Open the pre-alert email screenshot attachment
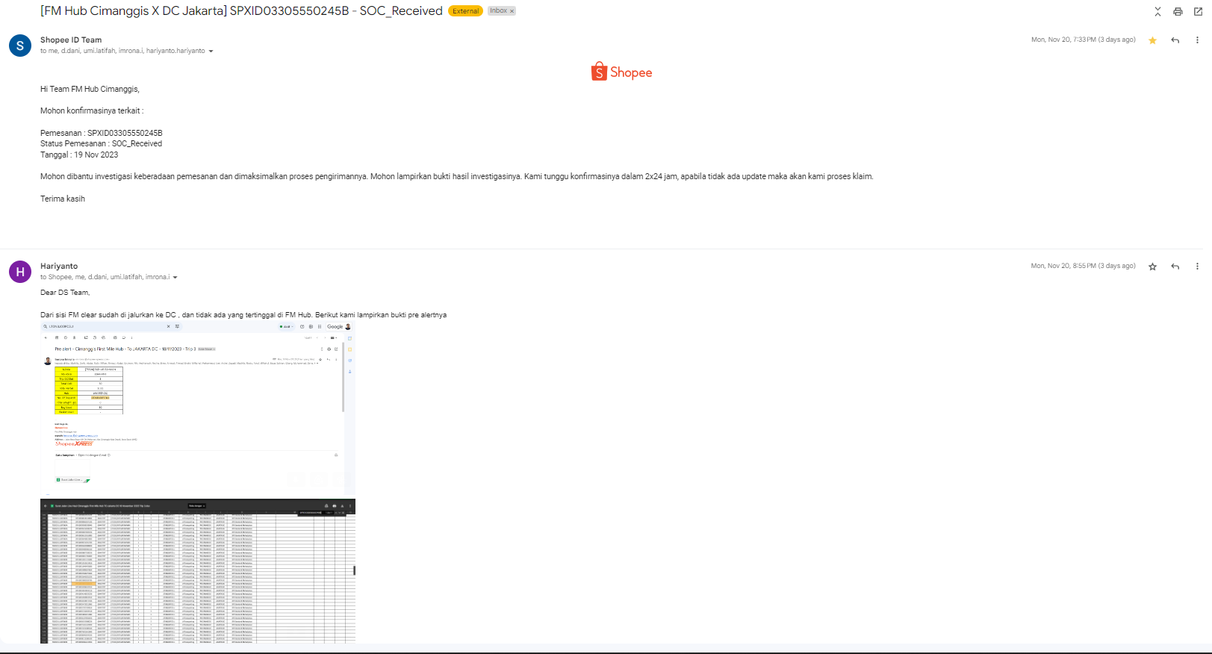The image size is (1212, 654). click(198, 407)
